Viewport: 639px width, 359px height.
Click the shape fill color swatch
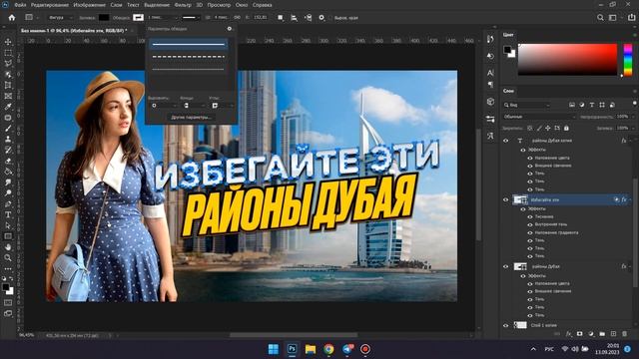[x=104, y=18]
